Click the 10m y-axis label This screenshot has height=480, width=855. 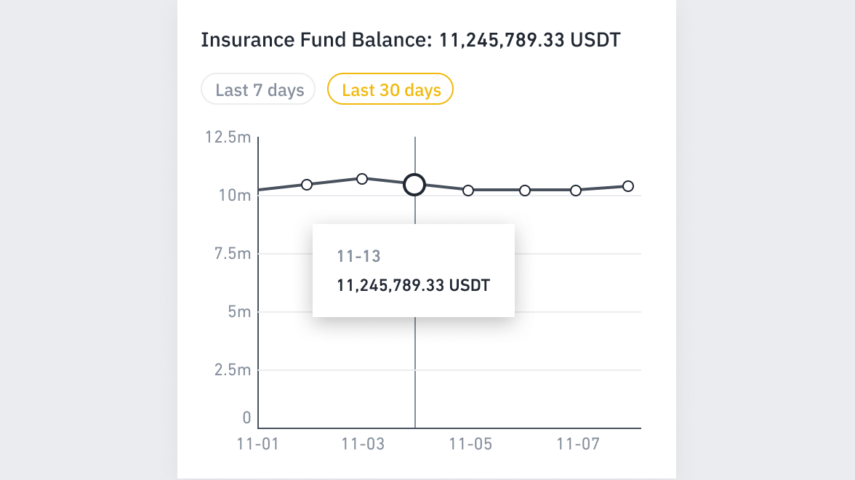click(x=236, y=195)
